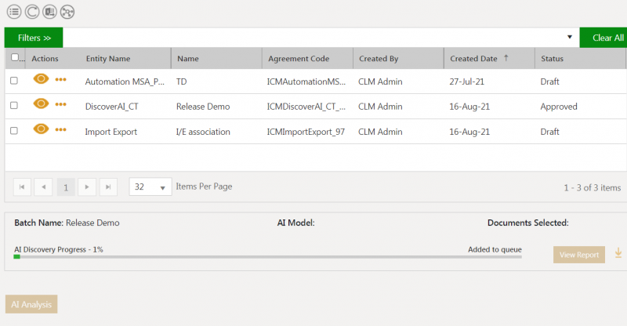Open the Items Per Page dropdown
This screenshot has height=326, width=627.
coord(150,187)
